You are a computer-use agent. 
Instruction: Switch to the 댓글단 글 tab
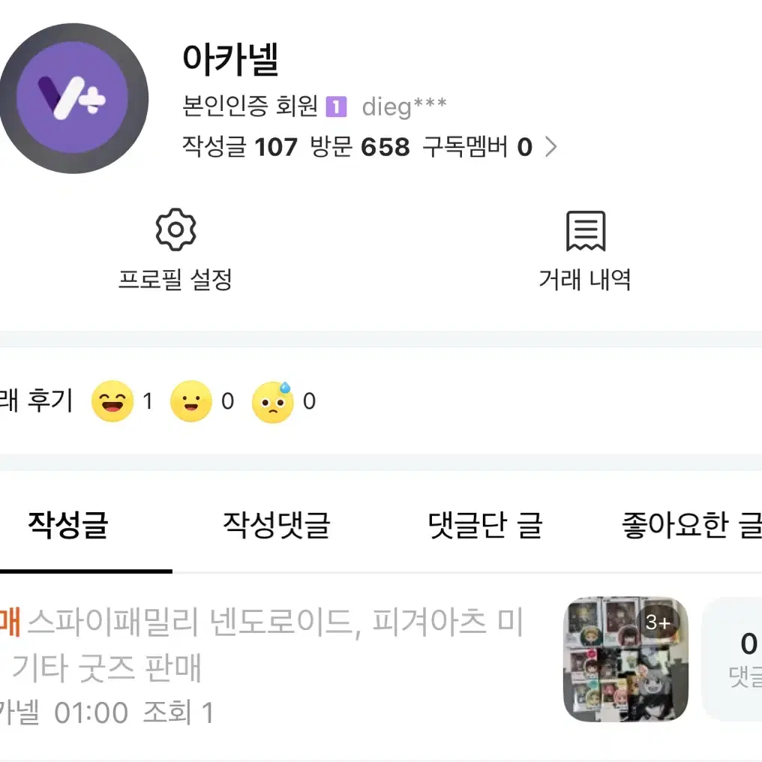click(x=485, y=525)
